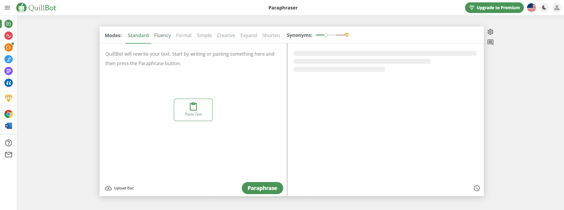Select the Fluency mode tab

coord(163,35)
